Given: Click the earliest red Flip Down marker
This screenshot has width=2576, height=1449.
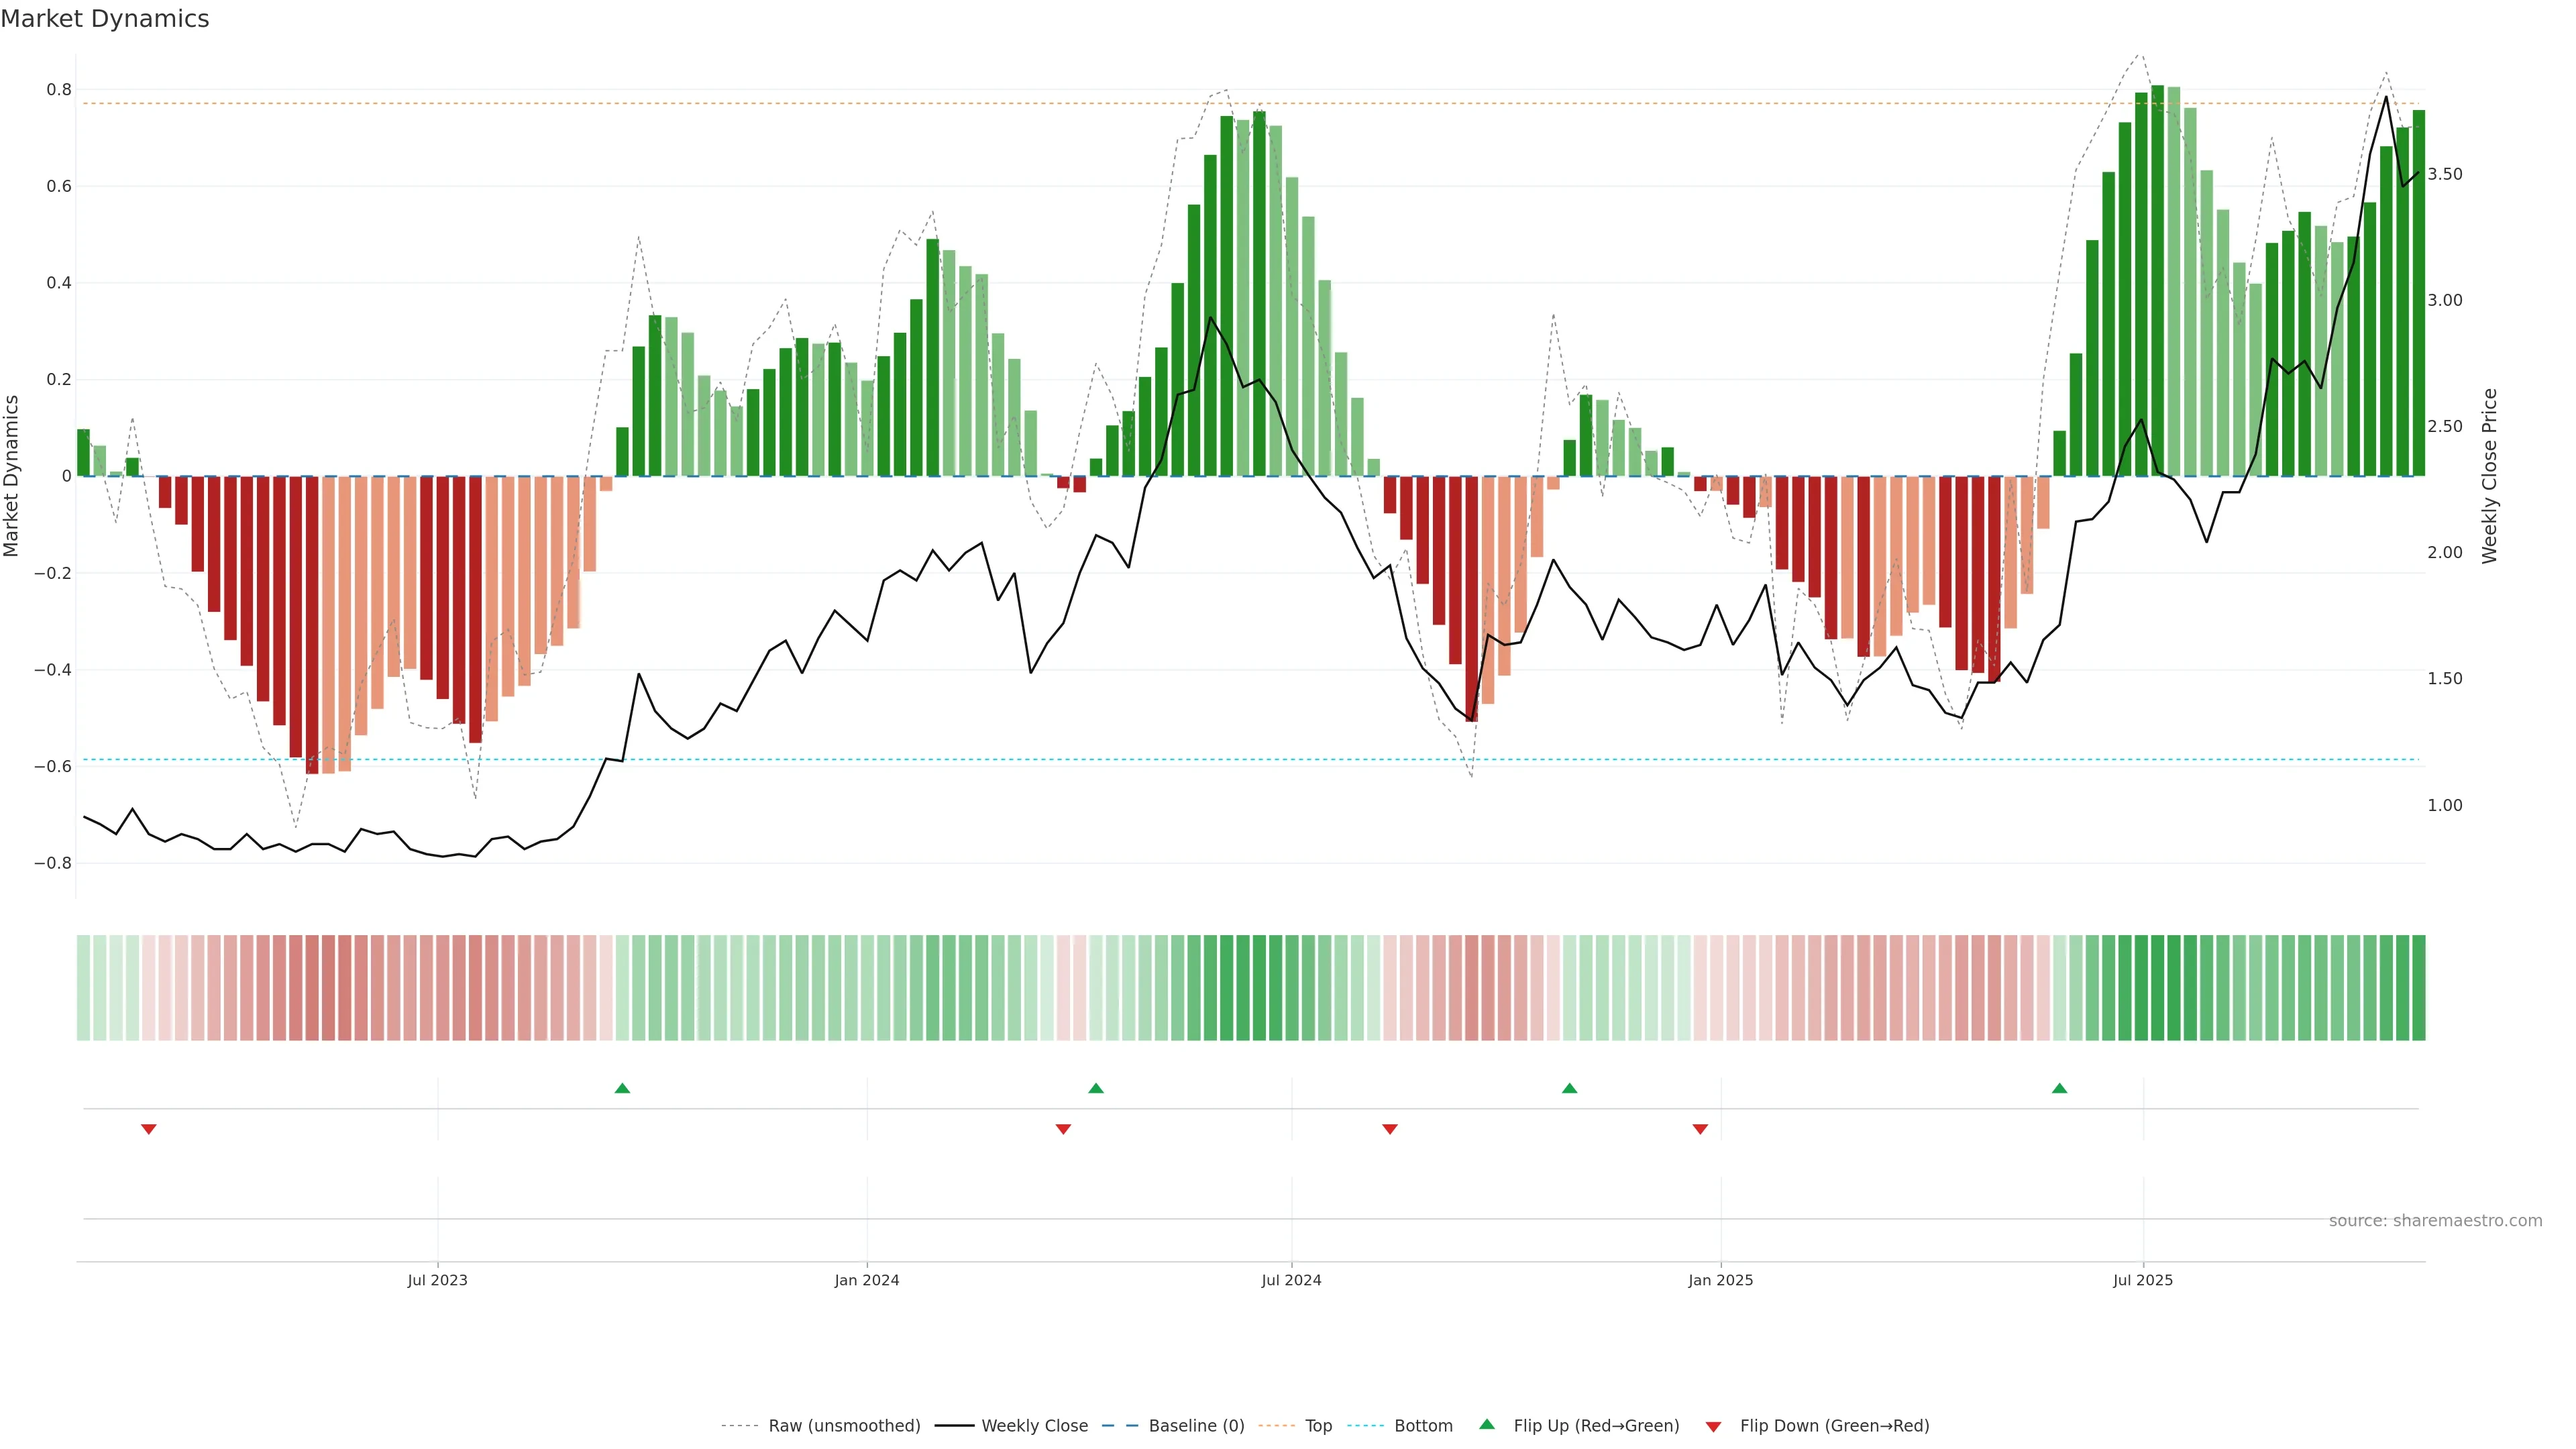Looking at the screenshot, I should click(149, 1129).
